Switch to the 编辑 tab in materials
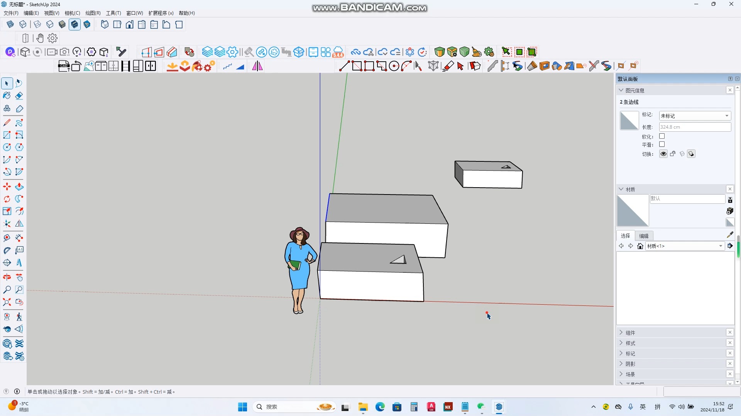Image resolution: width=741 pixels, height=416 pixels. (644, 236)
